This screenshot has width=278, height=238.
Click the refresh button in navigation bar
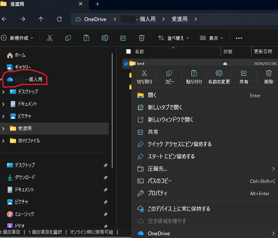59,19
